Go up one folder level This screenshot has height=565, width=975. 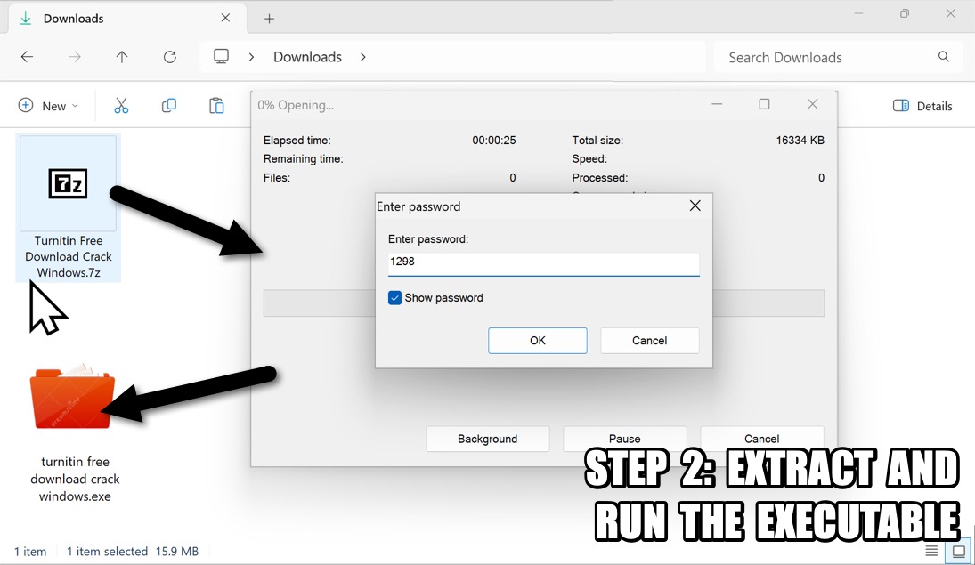[x=122, y=57]
